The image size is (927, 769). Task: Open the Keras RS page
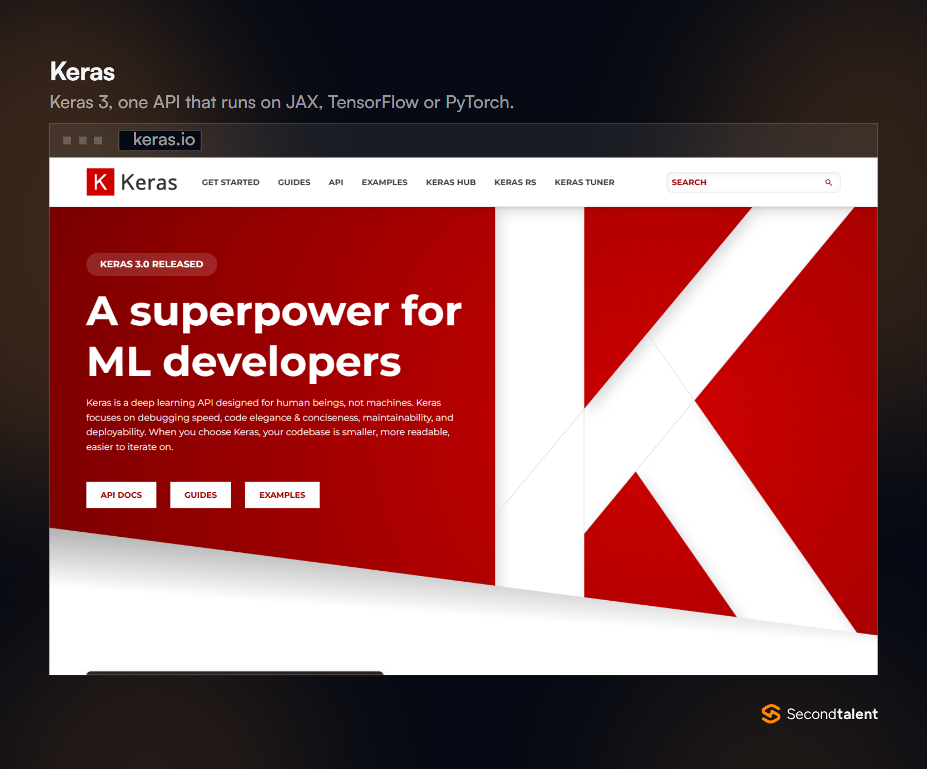515,182
